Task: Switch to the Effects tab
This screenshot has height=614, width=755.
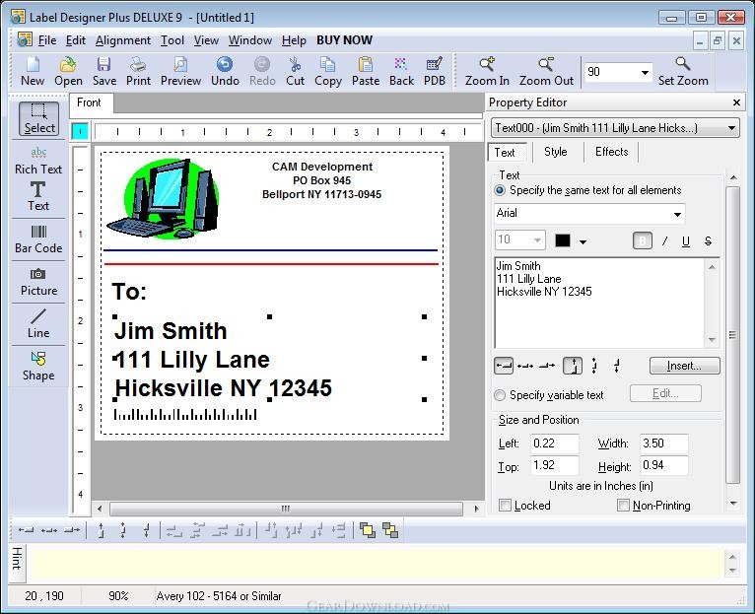Action: [x=611, y=152]
